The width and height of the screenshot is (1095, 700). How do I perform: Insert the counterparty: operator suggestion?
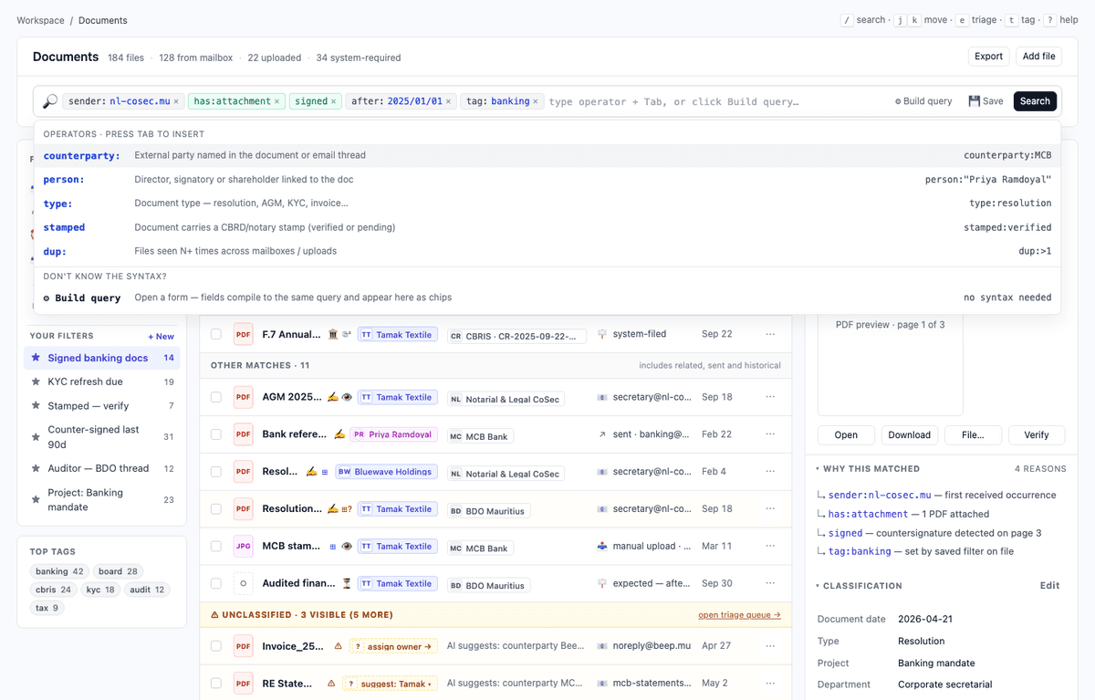pyautogui.click(x=547, y=155)
